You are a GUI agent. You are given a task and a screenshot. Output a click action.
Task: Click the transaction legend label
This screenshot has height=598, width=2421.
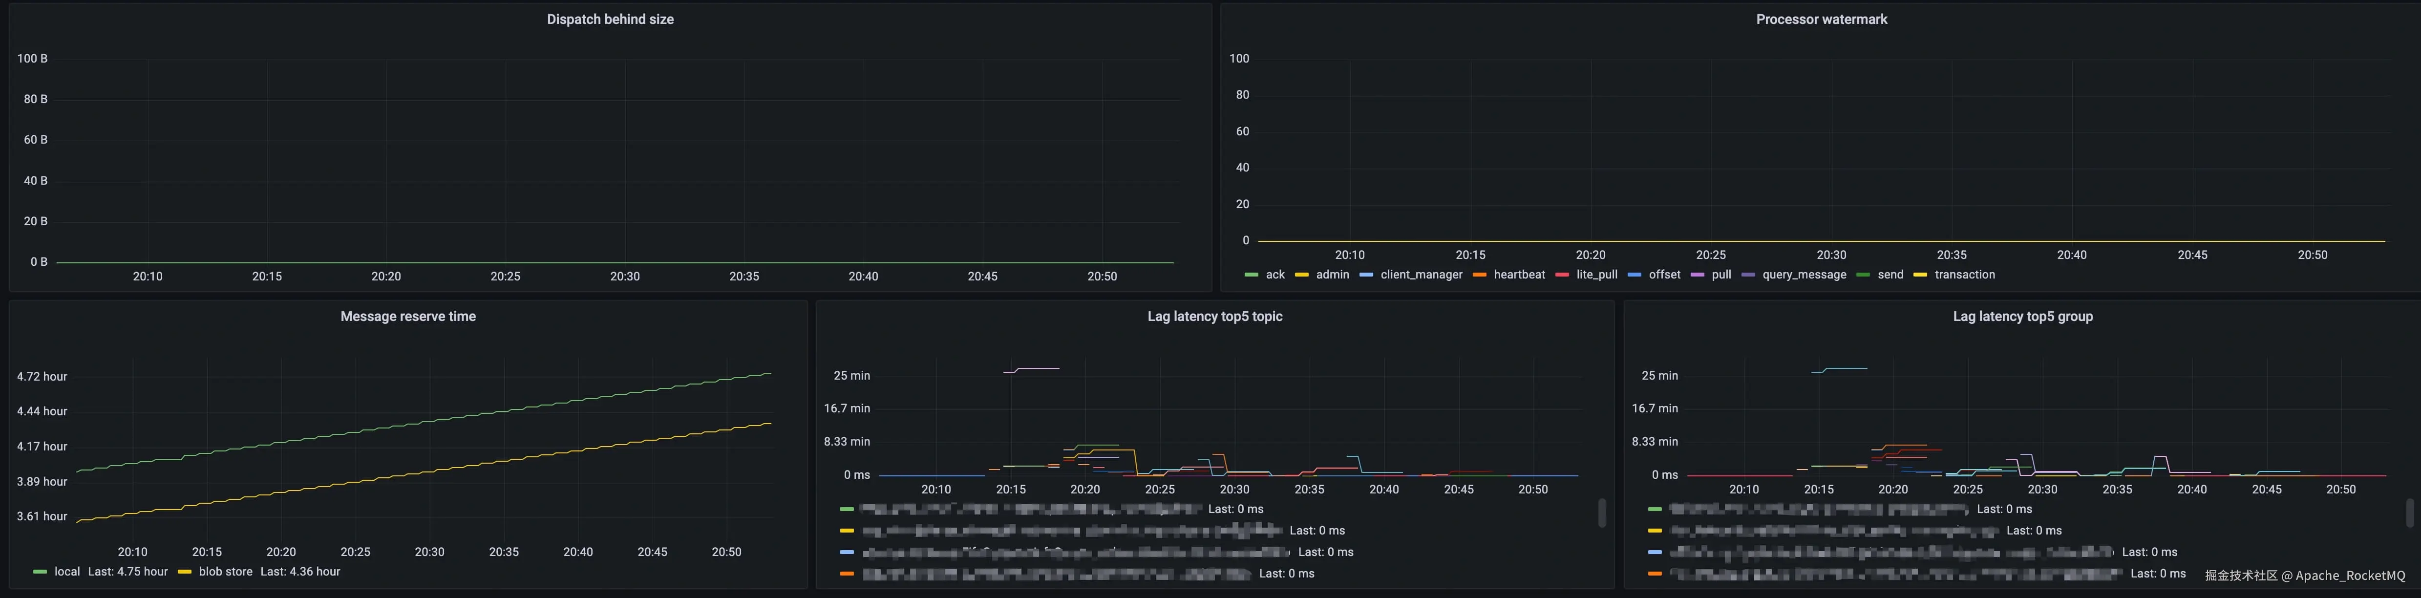pos(1964,275)
